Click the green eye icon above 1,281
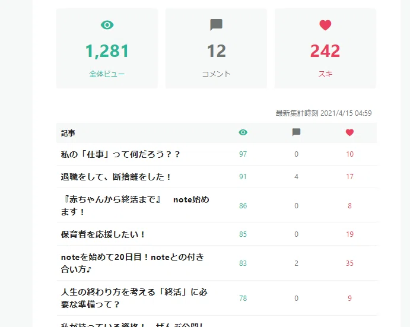This screenshot has height=327, width=410. pos(107,25)
